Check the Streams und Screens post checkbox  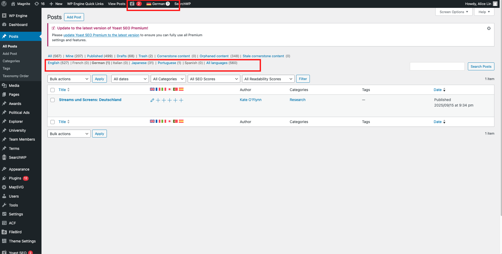coord(53,100)
